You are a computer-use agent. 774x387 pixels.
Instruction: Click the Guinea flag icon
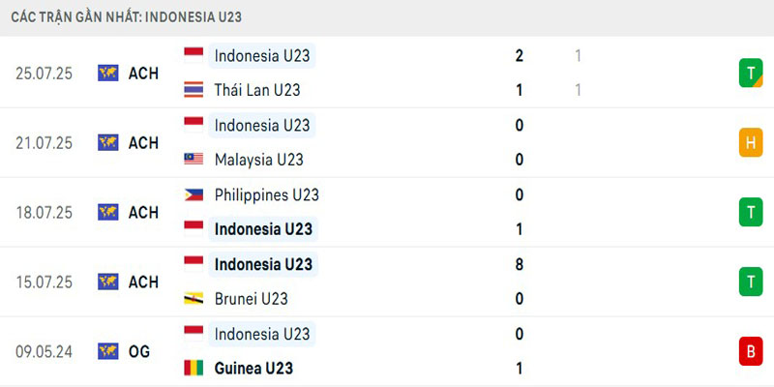point(193,369)
